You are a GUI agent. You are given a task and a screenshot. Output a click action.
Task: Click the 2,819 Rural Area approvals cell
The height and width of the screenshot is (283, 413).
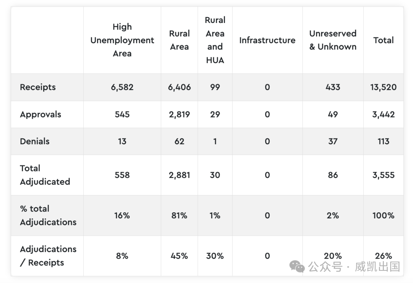(x=179, y=114)
